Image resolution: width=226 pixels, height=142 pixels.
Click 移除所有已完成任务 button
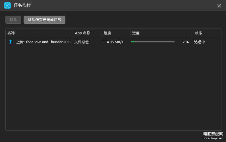[44, 20]
